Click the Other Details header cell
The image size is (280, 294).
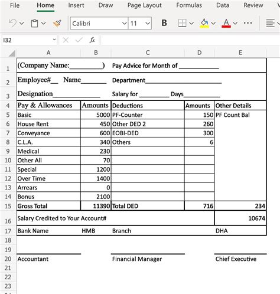tap(240, 106)
